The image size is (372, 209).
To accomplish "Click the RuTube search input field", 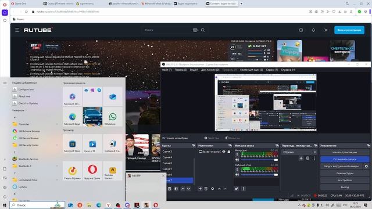I will click(x=167, y=30).
